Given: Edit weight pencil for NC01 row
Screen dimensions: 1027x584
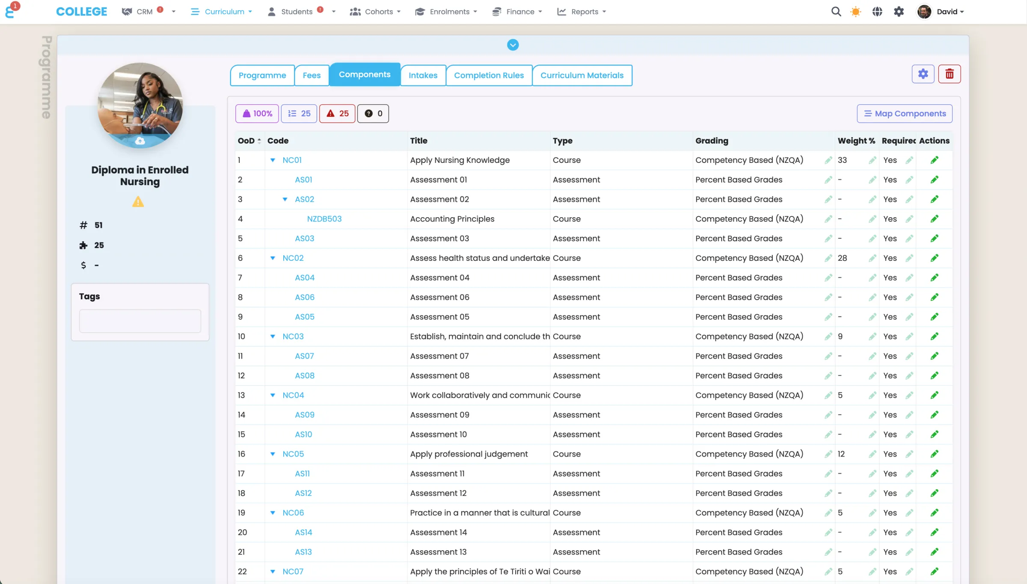Looking at the screenshot, I should coord(872,160).
